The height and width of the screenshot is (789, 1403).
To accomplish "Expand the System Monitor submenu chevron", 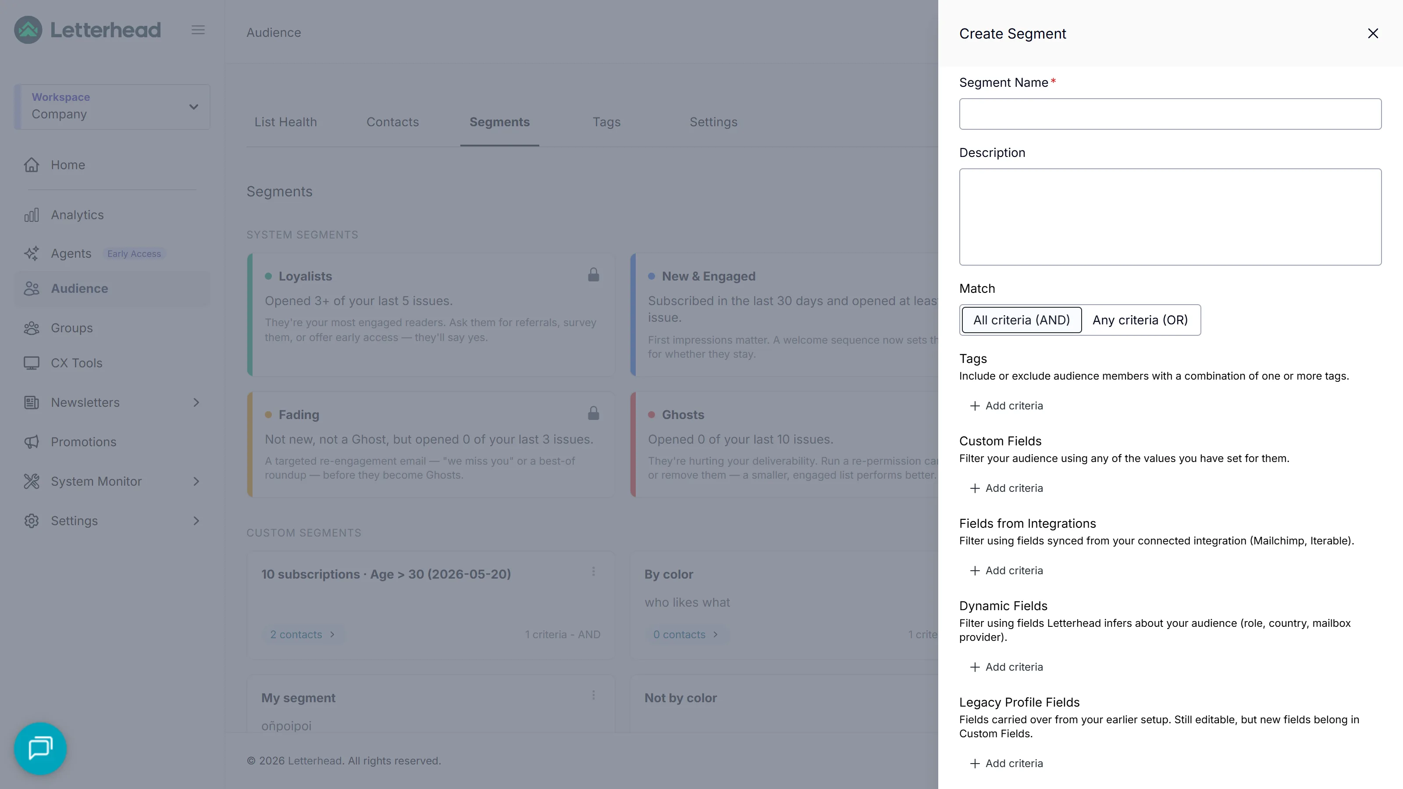I will pyautogui.click(x=196, y=482).
